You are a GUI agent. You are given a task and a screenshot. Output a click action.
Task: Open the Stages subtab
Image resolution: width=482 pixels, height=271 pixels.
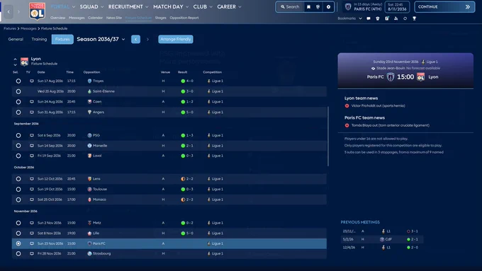160,18
